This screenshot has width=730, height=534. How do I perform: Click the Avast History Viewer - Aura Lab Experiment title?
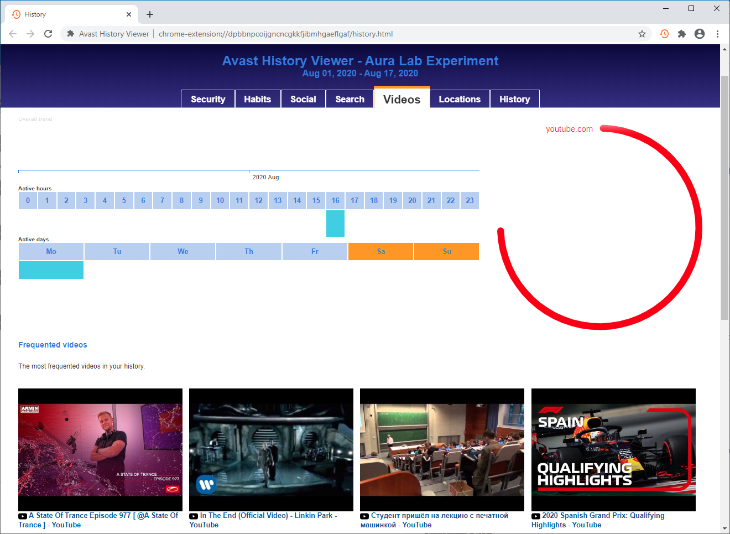(360, 61)
